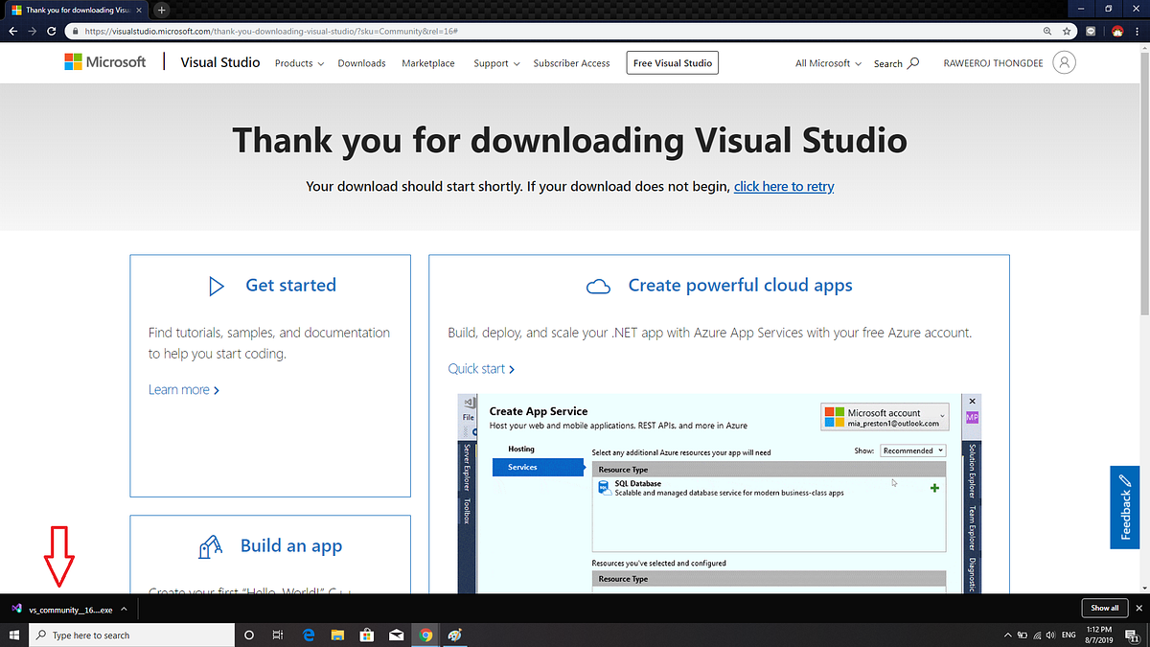
Task: Click the Create App Service screenshot image
Action: [x=720, y=495]
